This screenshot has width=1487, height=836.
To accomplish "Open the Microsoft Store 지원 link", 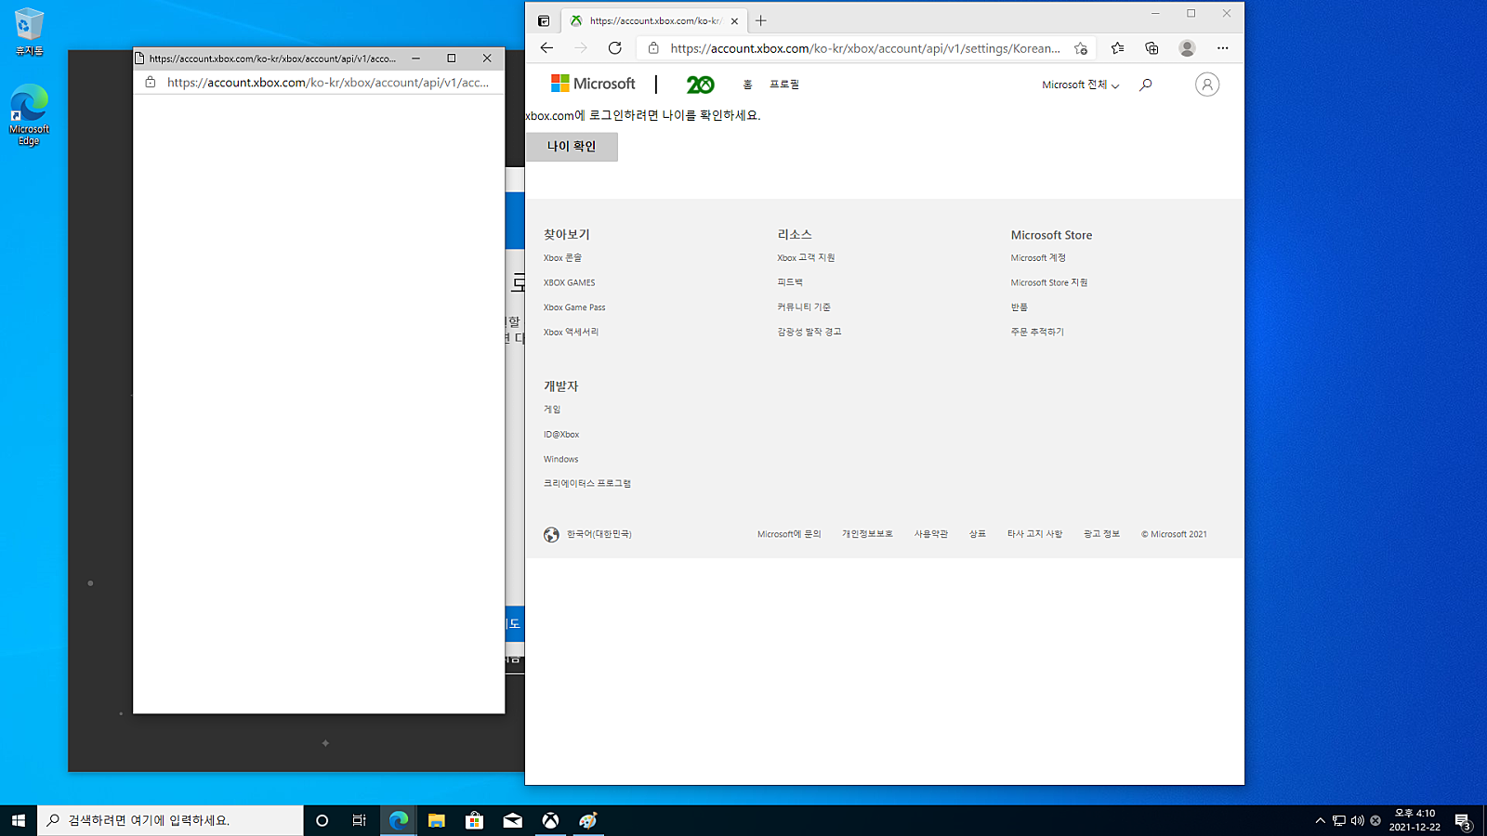I will click(1048, 282).
